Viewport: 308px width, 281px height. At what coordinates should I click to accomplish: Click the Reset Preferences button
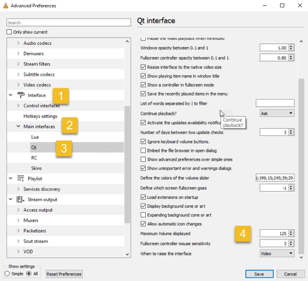click(64, 274)
